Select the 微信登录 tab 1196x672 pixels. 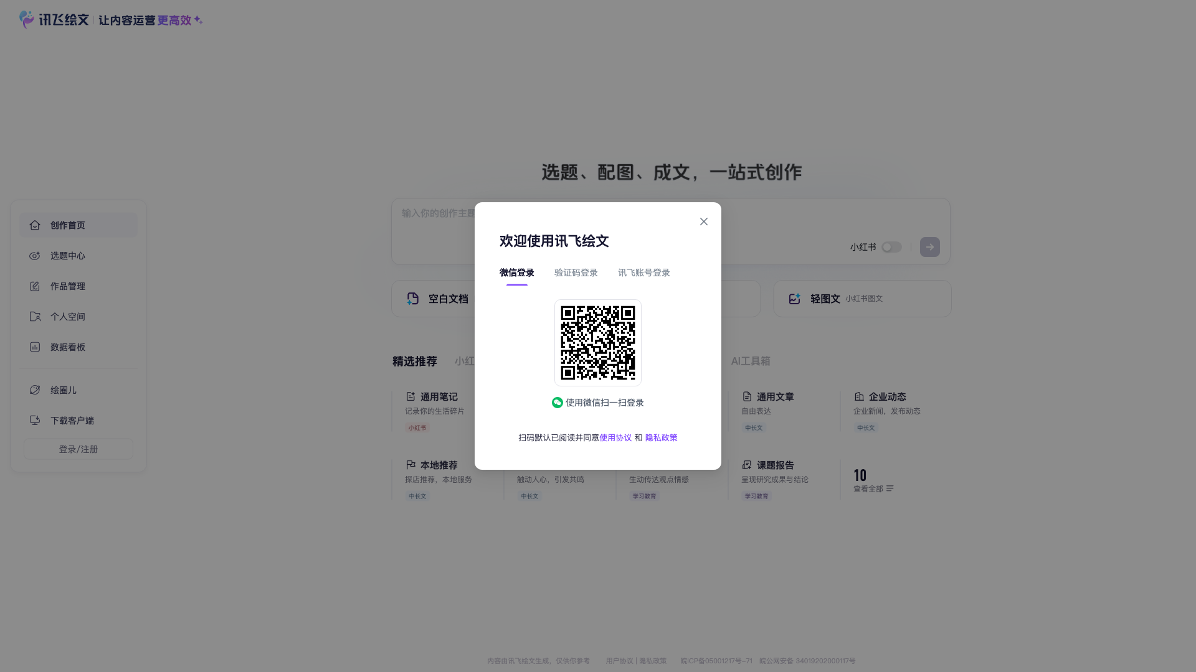tap(517, 273)
